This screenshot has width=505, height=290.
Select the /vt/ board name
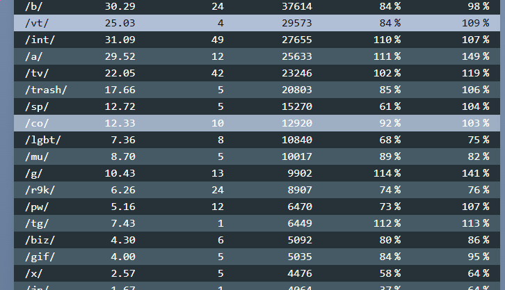37,23
